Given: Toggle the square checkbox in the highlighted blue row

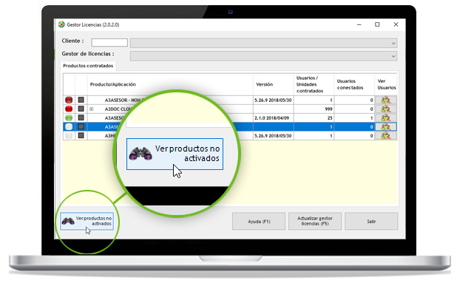Looking at the screenshot, I should click(81, 126).
